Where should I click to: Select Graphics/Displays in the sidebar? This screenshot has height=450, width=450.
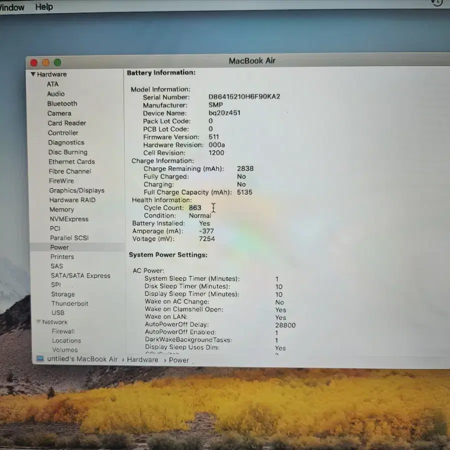77,190
